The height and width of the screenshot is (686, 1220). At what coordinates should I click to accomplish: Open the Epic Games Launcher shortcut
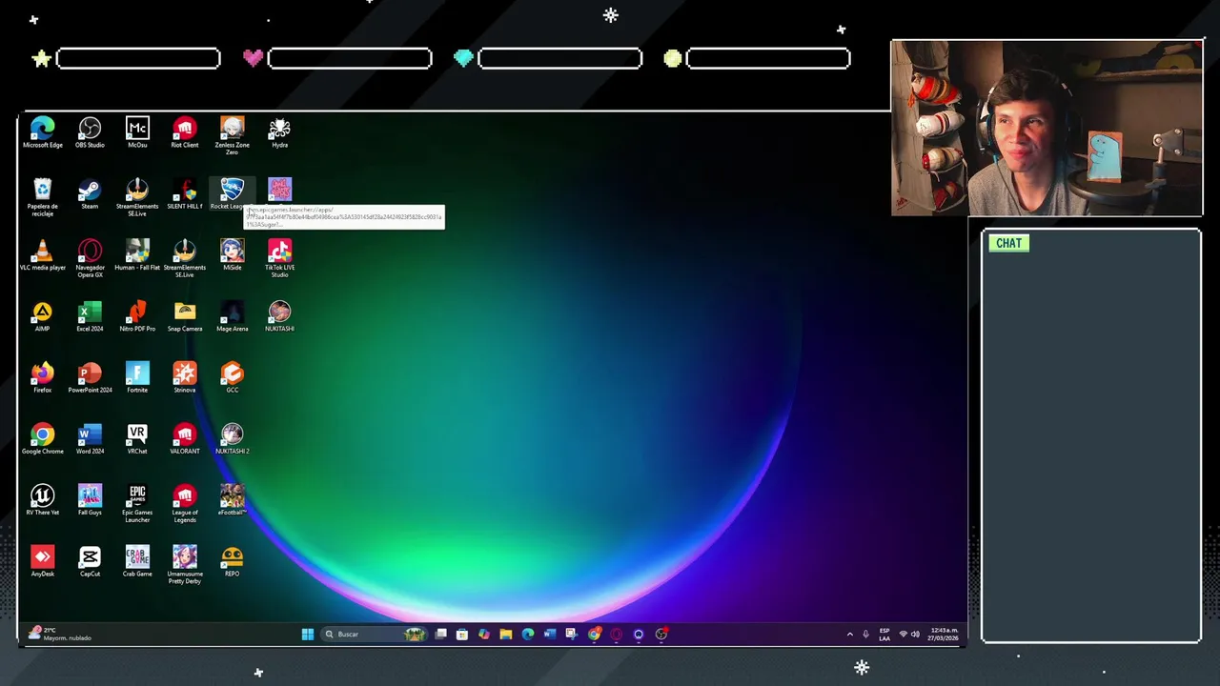click(137, 503)
